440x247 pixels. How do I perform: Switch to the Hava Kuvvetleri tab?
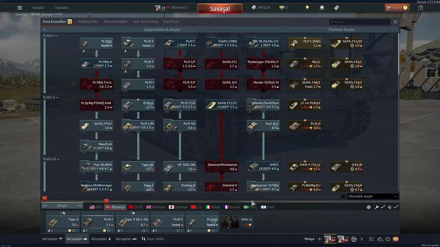(x=115, y=22)
